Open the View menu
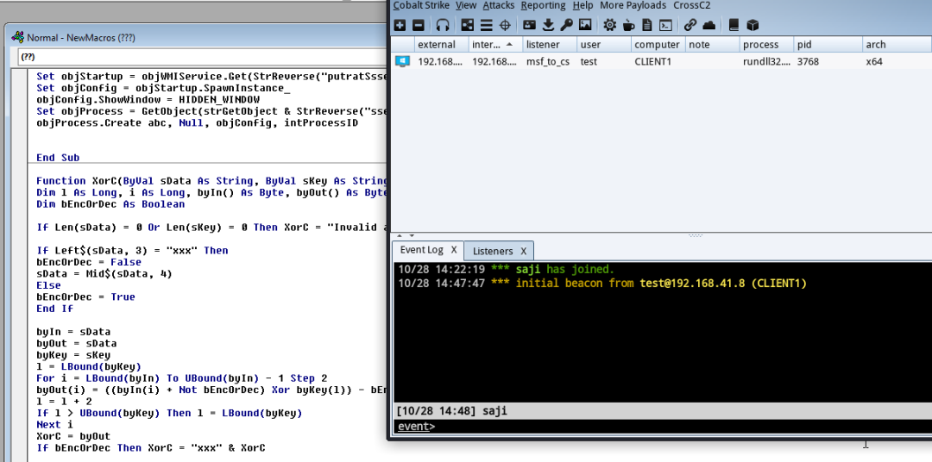The height and width of the screenshot is (462, 932). (x=466, y=5)
